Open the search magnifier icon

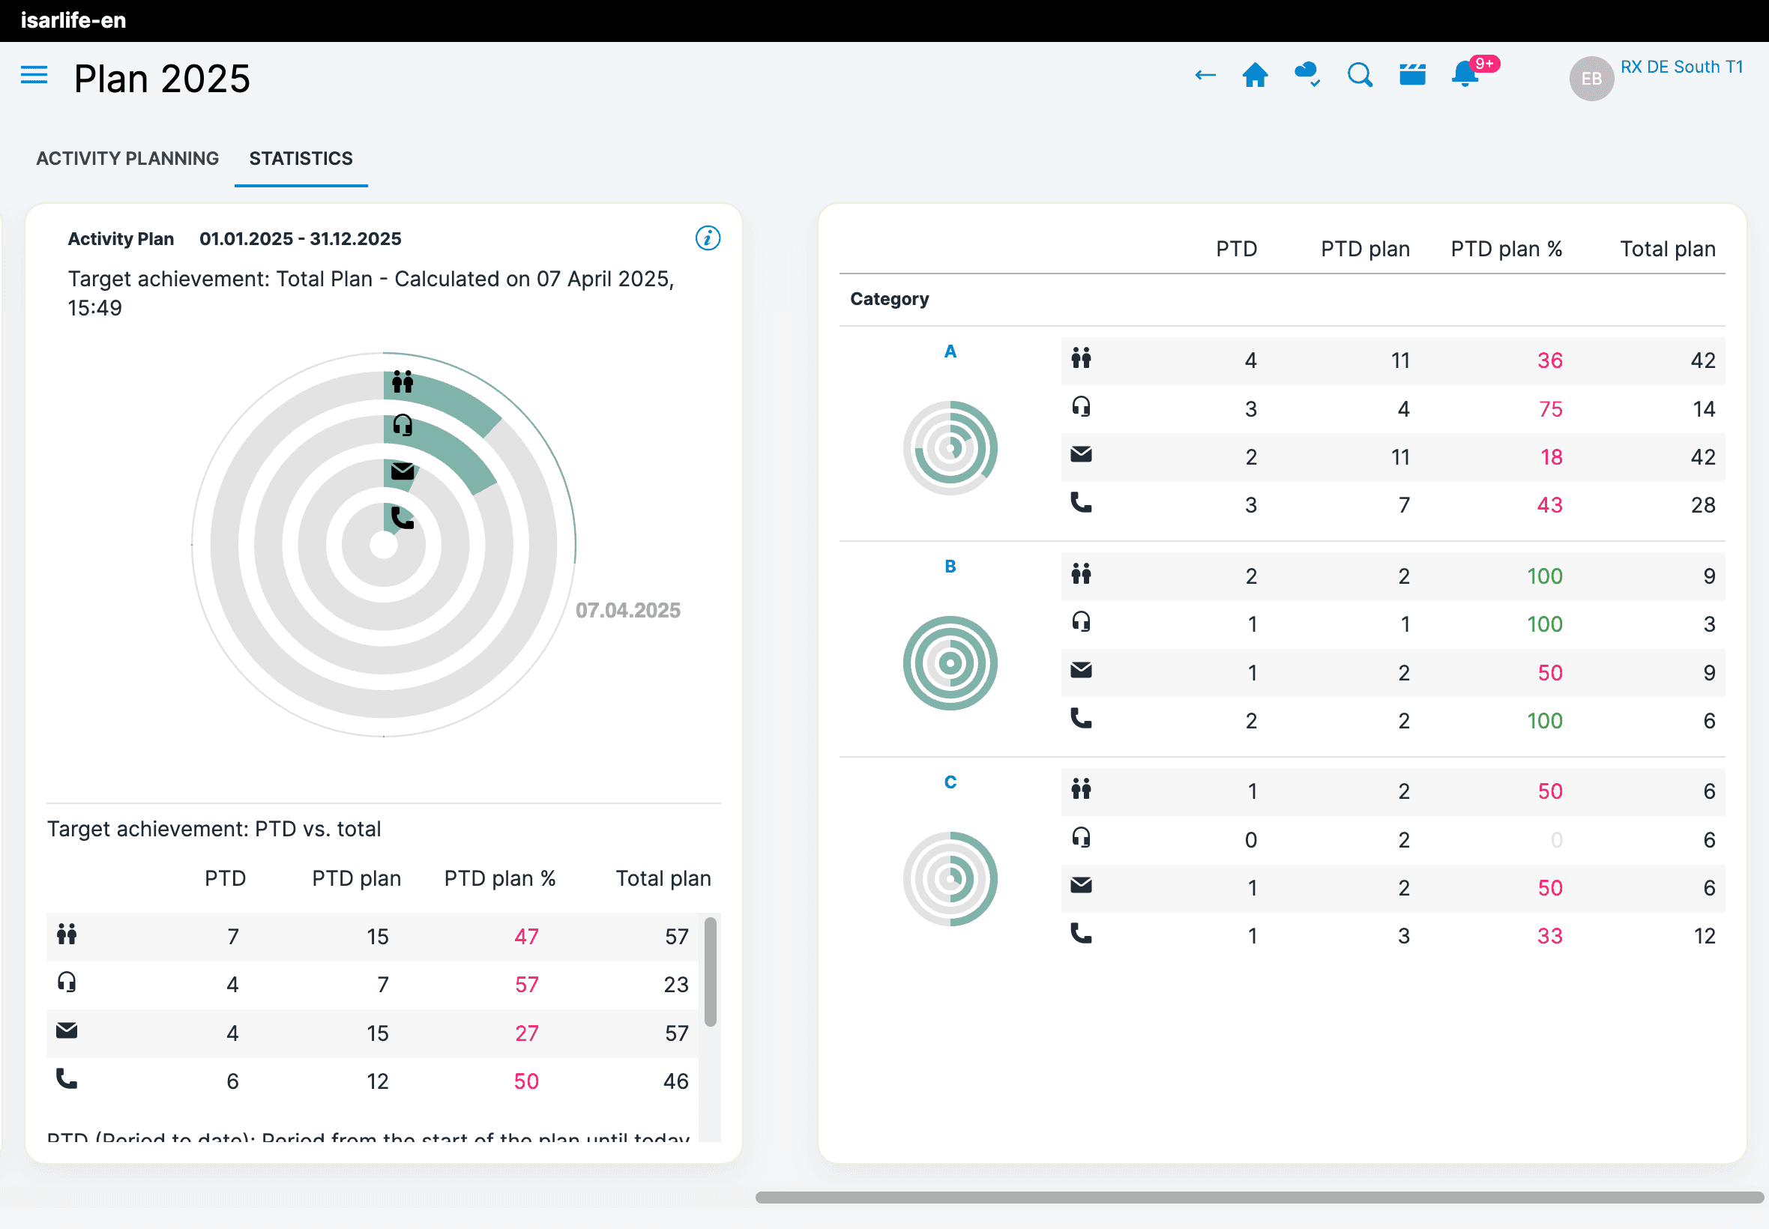pos(1360,76)
